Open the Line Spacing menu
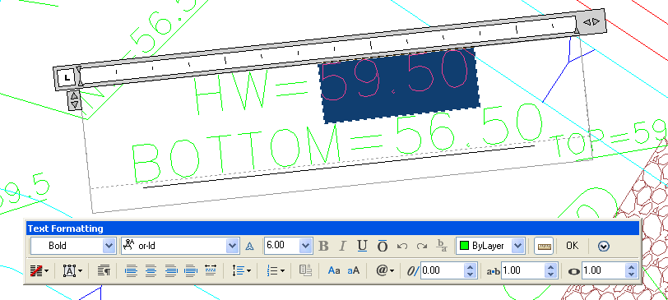The image size is (668, 300). click(x=242, y=270)
